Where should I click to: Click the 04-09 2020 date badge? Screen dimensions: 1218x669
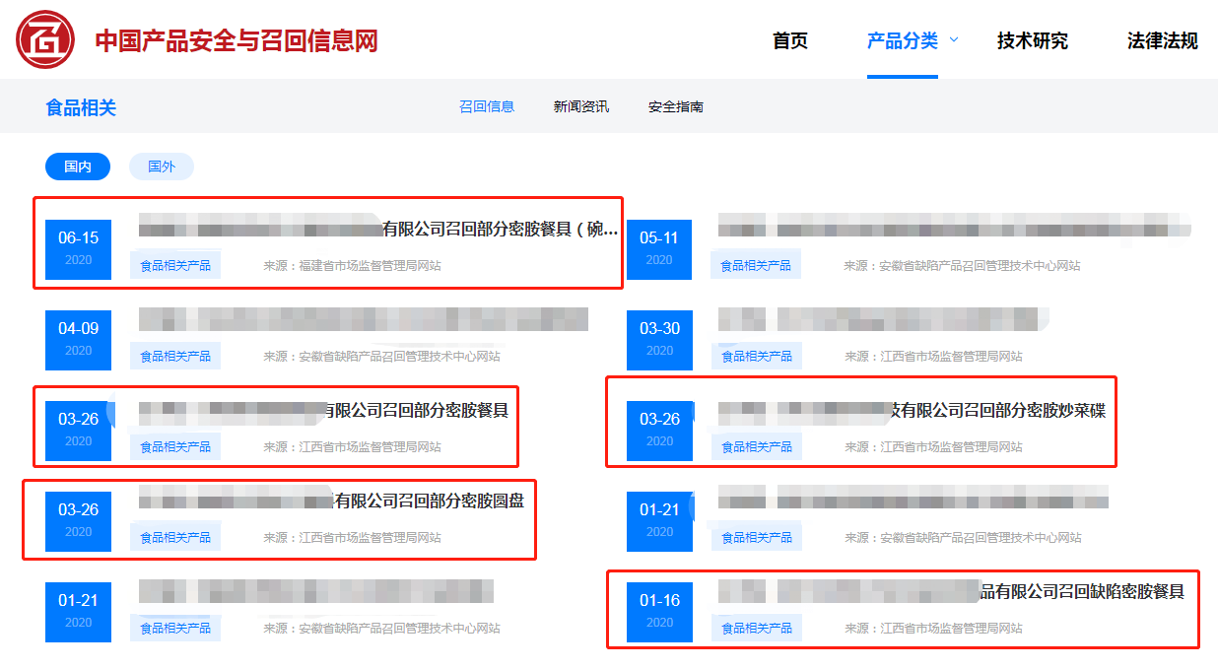[79, 338]
